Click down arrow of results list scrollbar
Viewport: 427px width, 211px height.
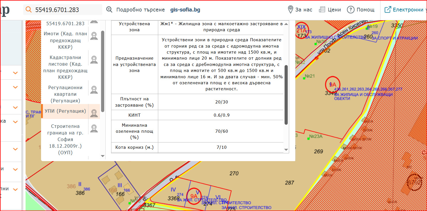click(103, 156)
